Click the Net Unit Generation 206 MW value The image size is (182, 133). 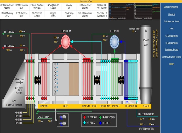pyautogui.click(x=85, y=16)
